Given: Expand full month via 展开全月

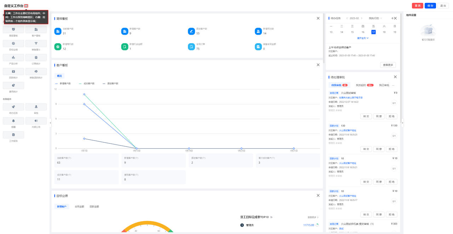Looking at the screenshot, I should coord(363,38).
